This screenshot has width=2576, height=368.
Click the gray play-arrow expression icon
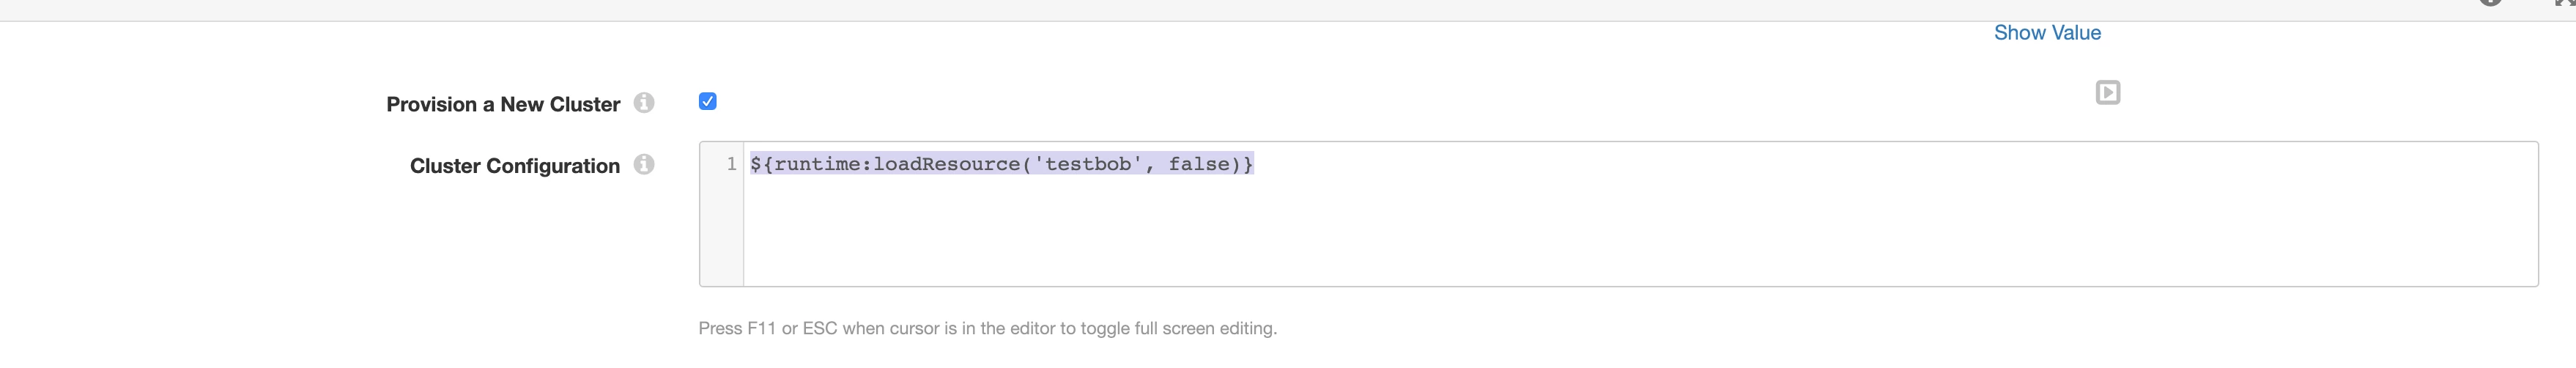(x=2107, y=93)
